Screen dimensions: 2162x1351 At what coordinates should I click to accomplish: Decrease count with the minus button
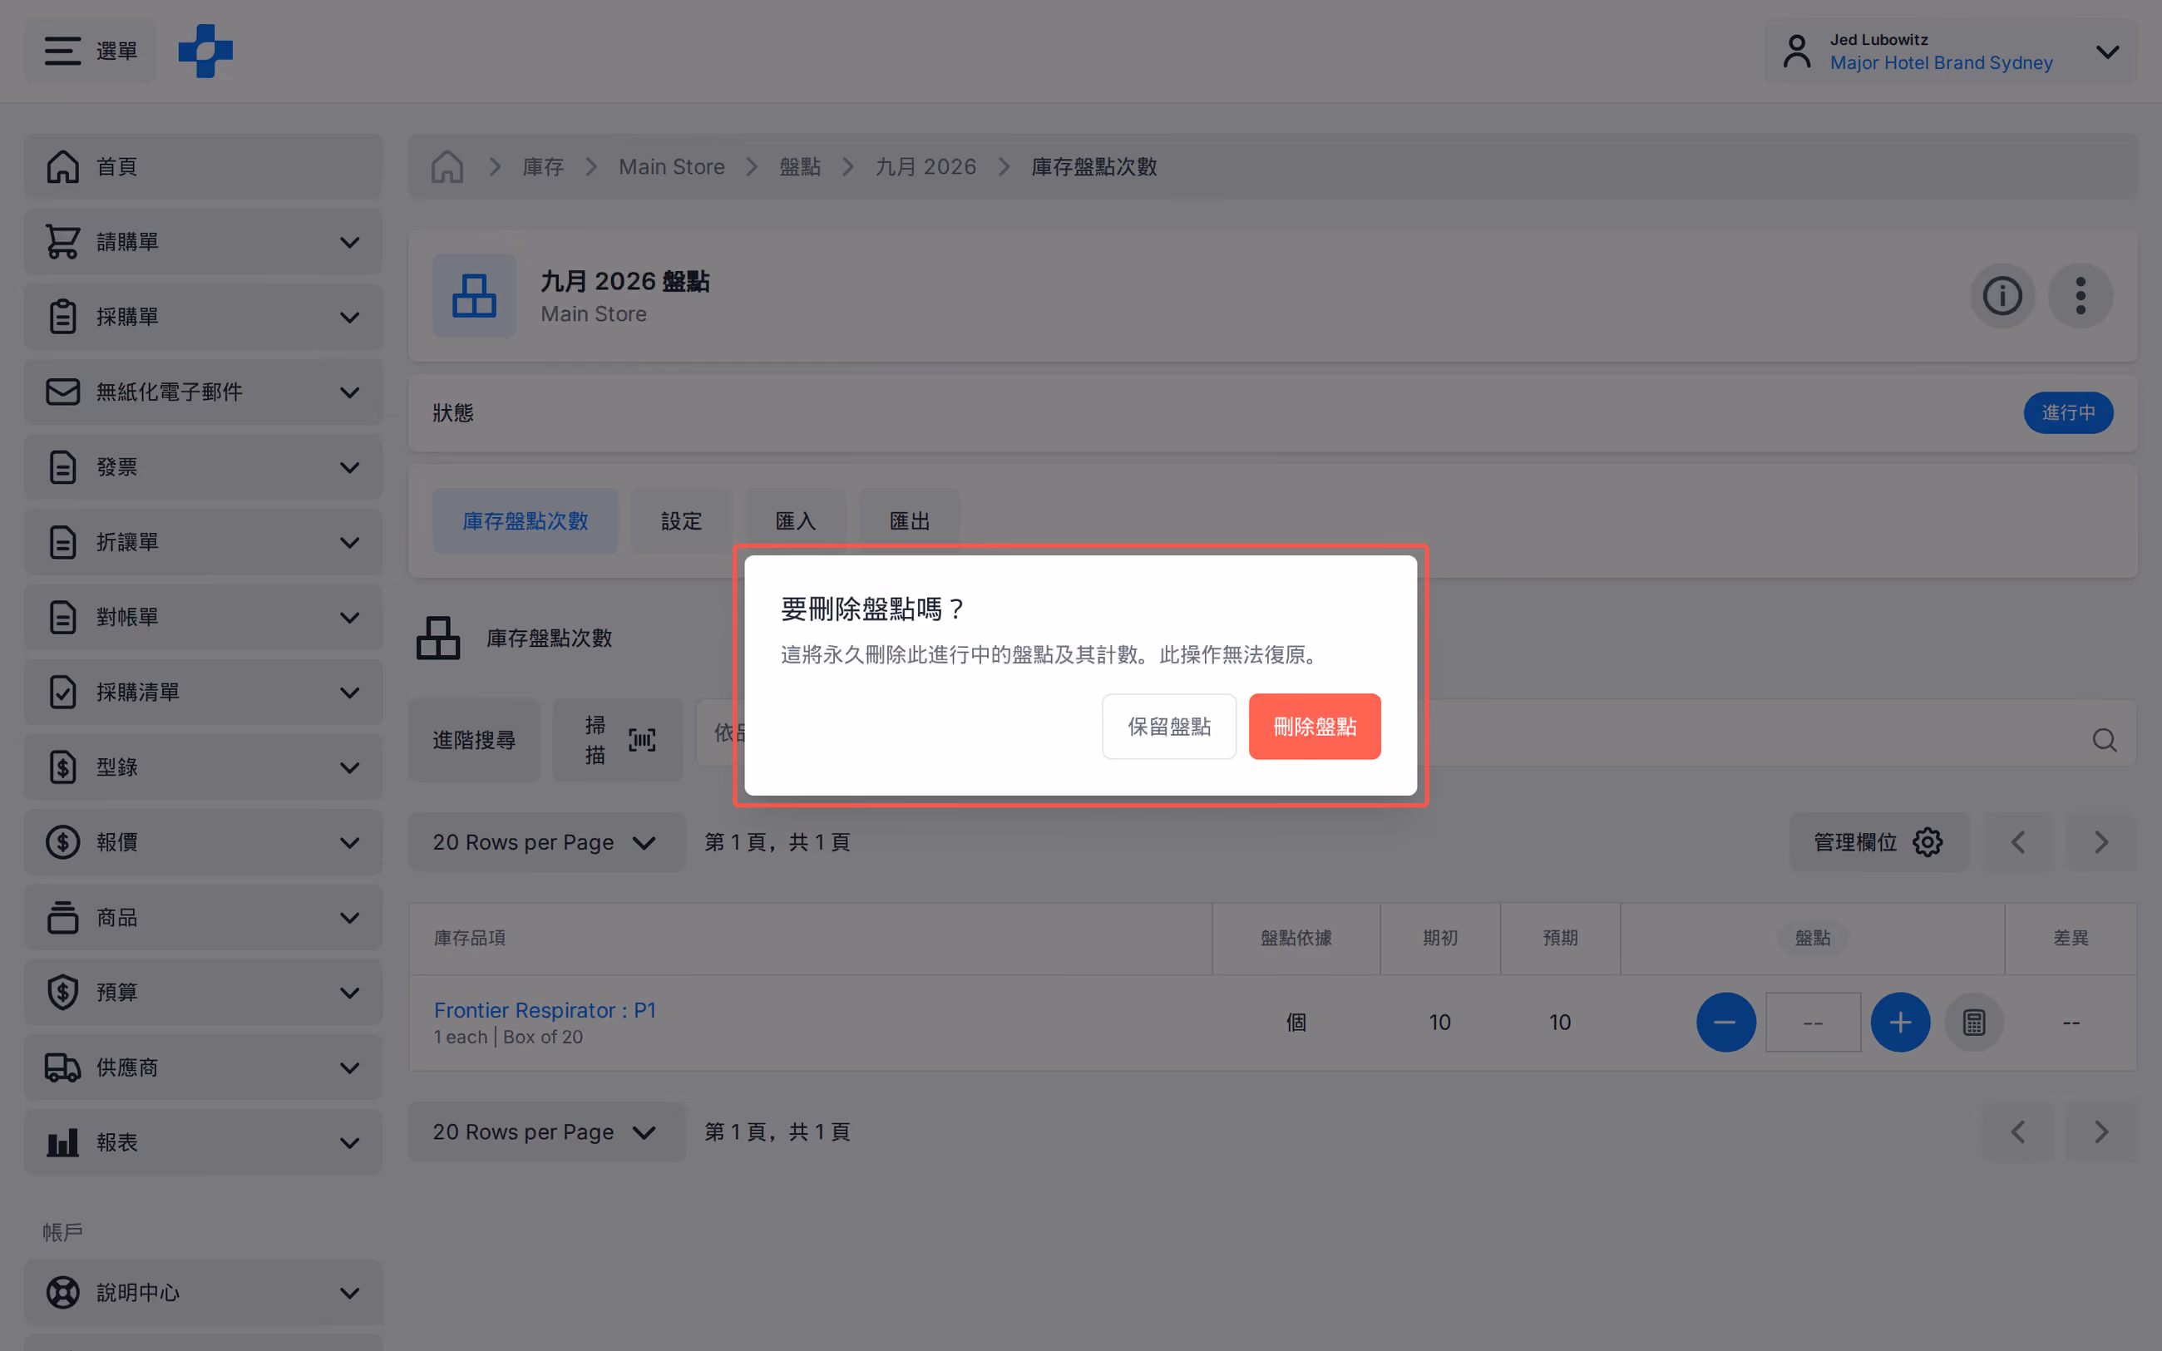pos(1726,1022)
